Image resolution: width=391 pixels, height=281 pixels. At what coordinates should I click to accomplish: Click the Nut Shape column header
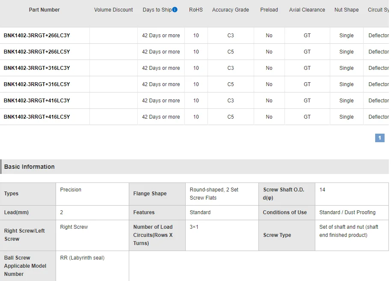pos(347,10)
